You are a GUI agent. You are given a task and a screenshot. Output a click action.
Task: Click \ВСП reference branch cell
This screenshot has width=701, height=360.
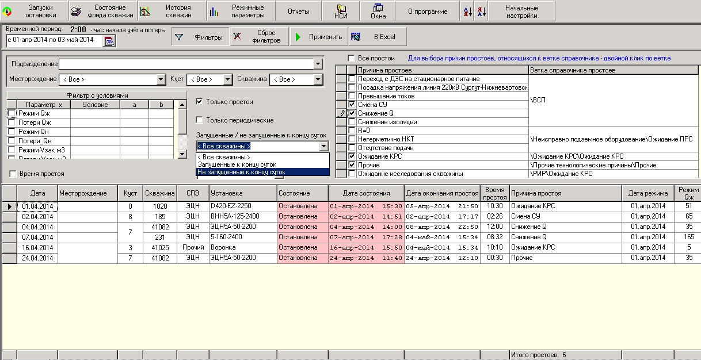point(614,100)
